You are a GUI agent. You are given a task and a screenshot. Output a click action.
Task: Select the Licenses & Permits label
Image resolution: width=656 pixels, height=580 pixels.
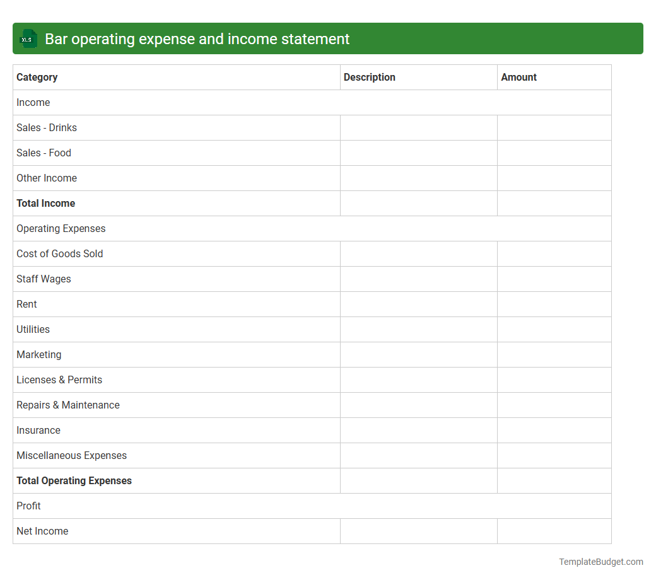point(59,380)
